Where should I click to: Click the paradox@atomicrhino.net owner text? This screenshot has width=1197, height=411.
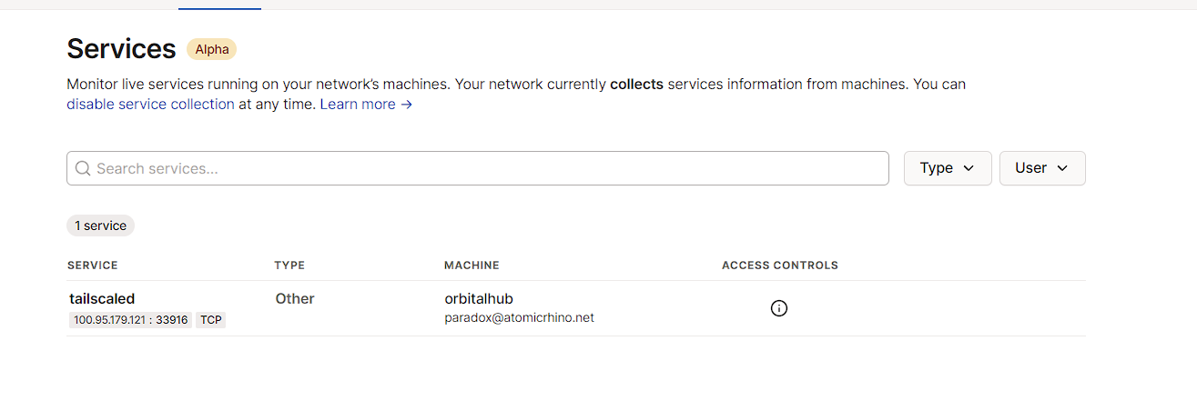pos(519,318)
